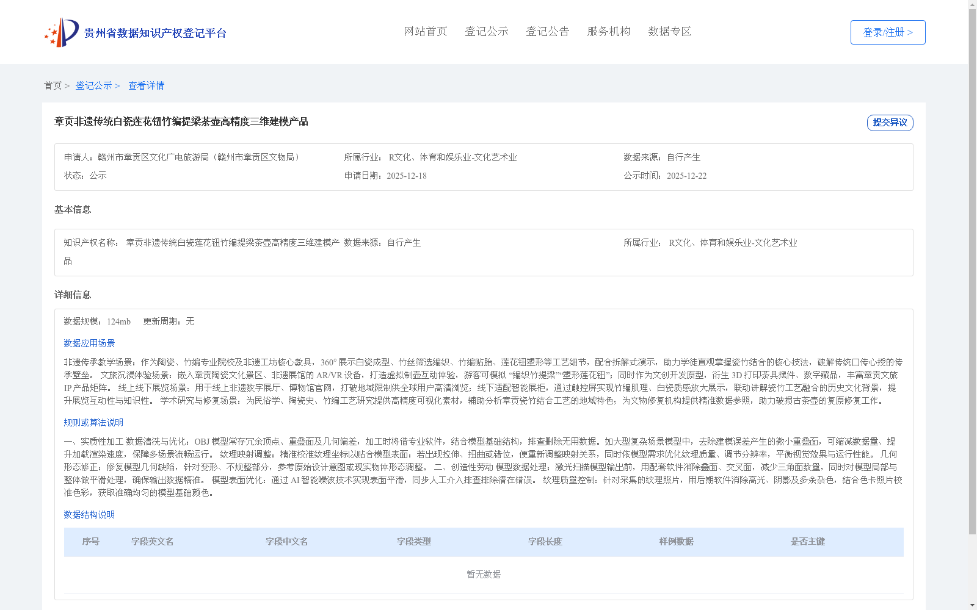
Task: Click the 字段类型 column header
Action: click(414, 542)
